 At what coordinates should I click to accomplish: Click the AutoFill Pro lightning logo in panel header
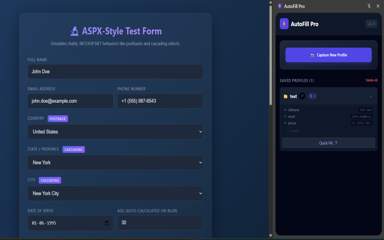pyautogui.click(x=284, y=24)
